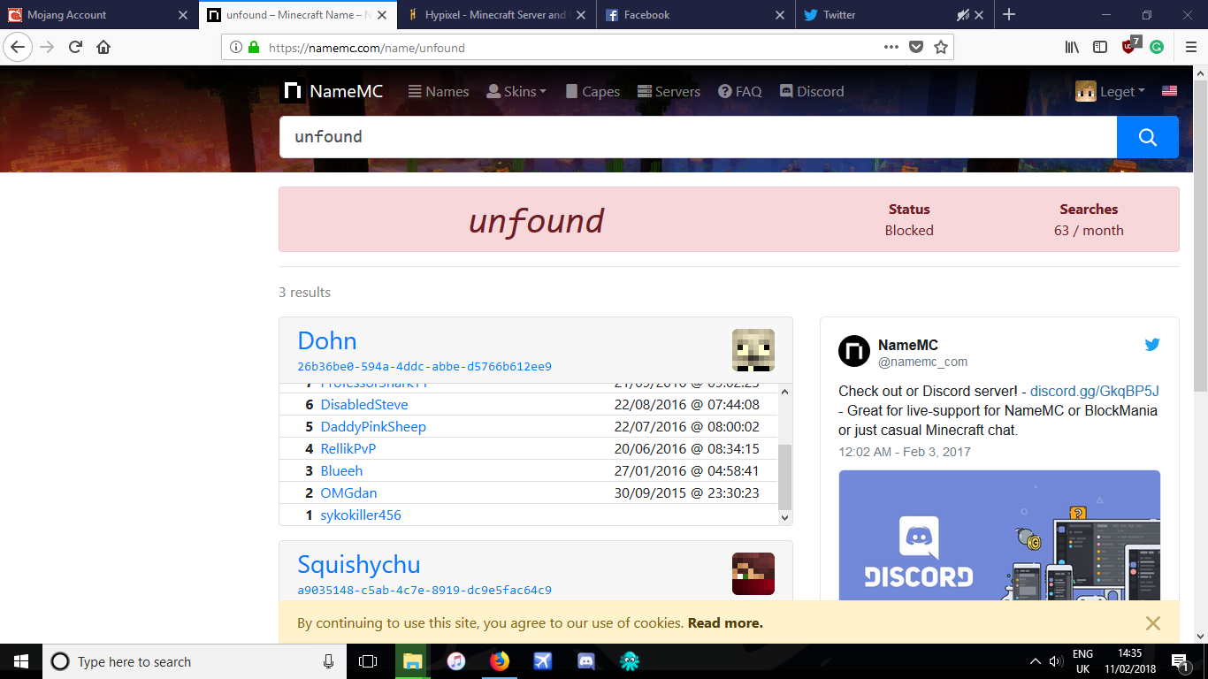The height and width of the screenshot is (679, 1208).
Task: Open the OMGdan name link
Action: pyautogui.click(x=348, y=492)
